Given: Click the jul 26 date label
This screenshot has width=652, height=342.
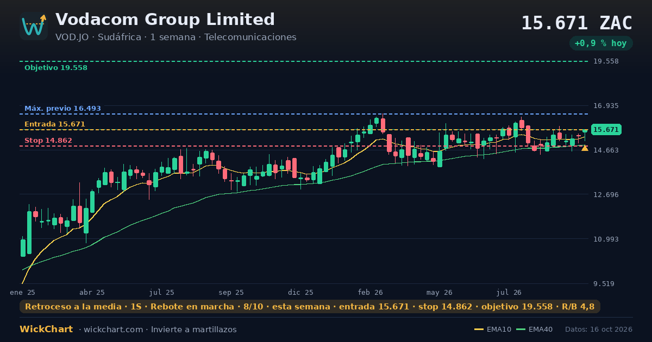Looking at the screenshot, I should pyautogui.click(x=509, y=293).
